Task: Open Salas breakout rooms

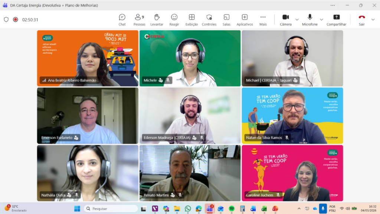Action: (226, 20)
